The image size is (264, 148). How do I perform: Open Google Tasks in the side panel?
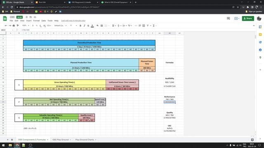260,42
